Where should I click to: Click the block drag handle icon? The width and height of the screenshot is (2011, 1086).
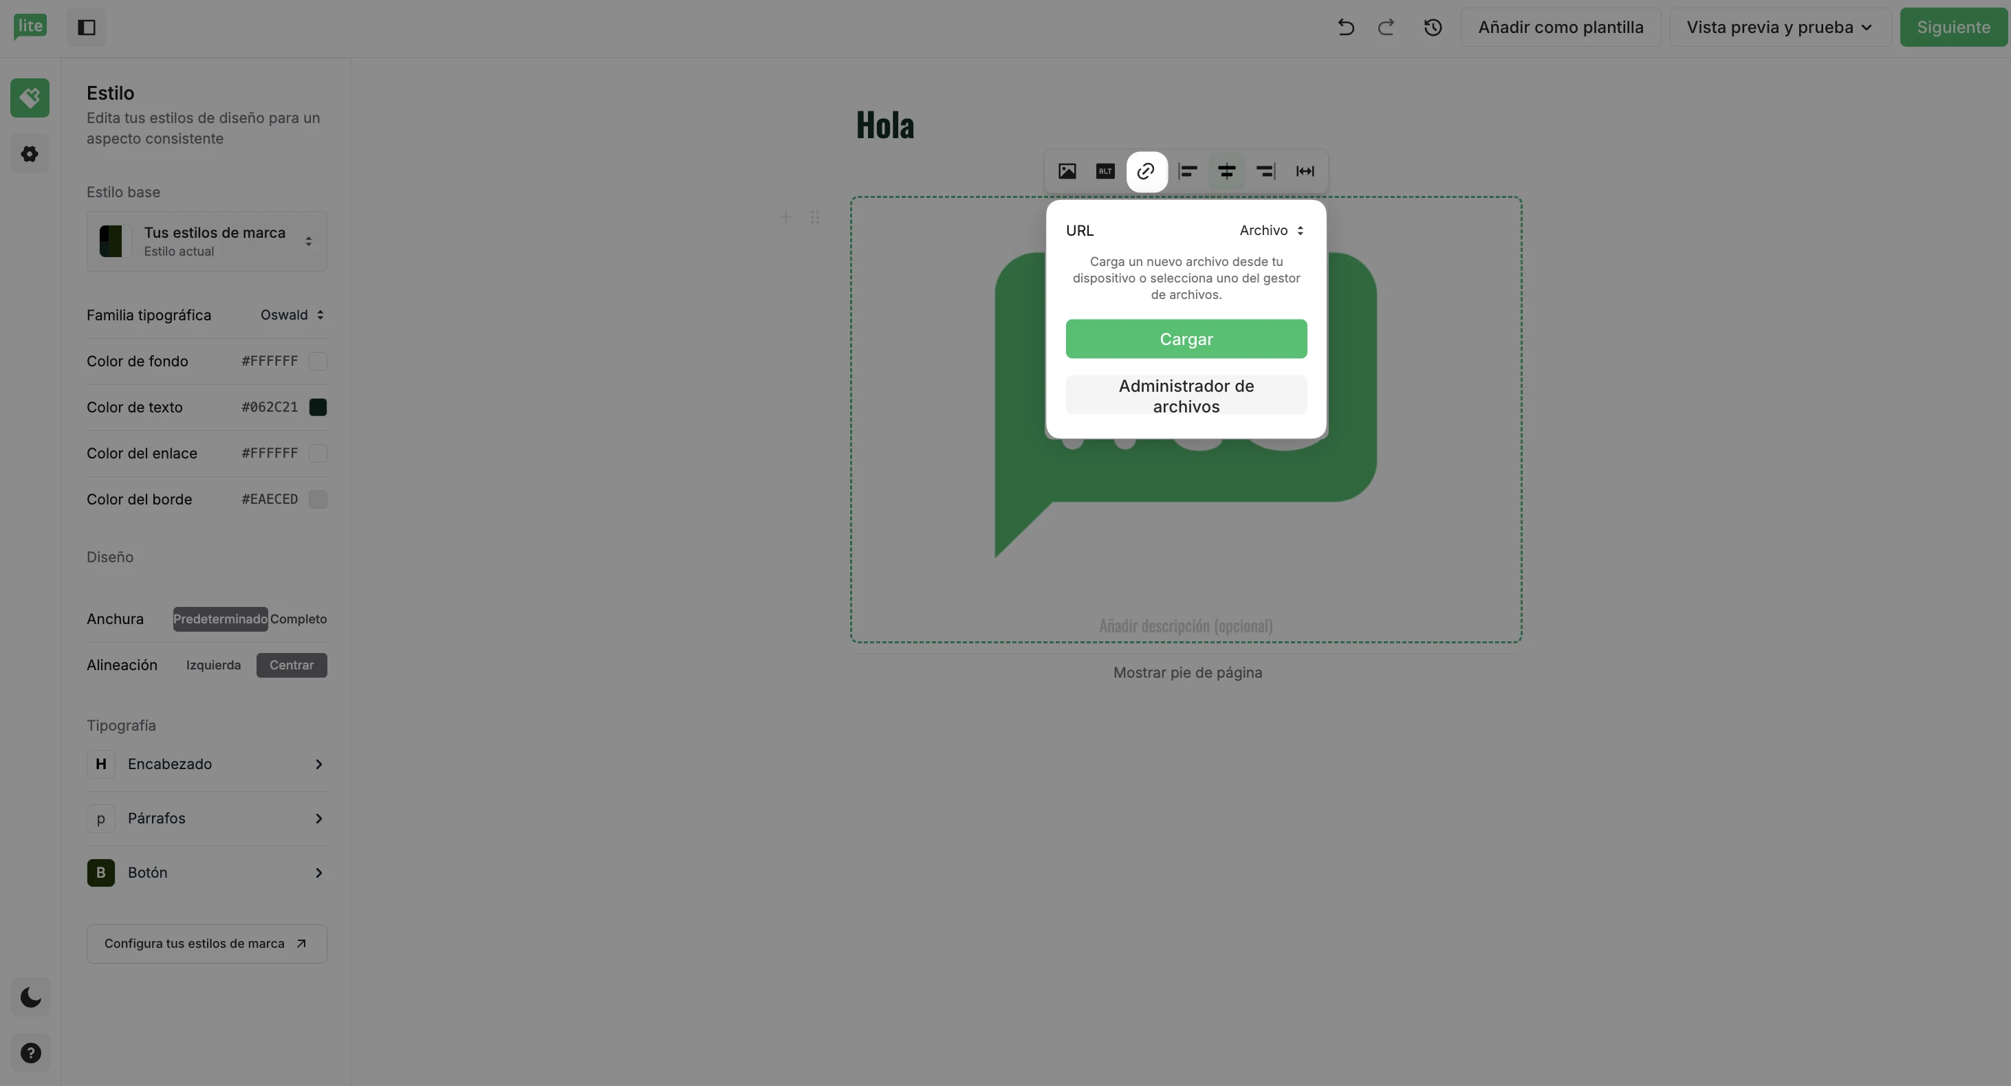coord(814,217)
